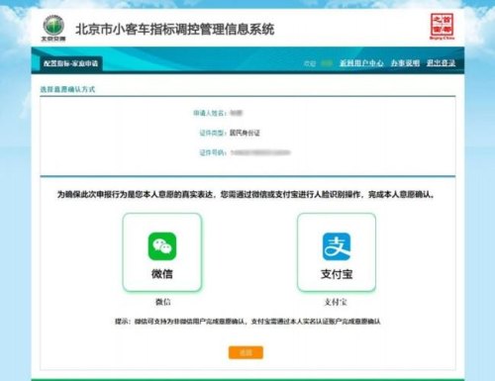The image size is (495, 381).
Task: Click the 选择意愿确认方式 section heading
Action: [x=67, y=89]
